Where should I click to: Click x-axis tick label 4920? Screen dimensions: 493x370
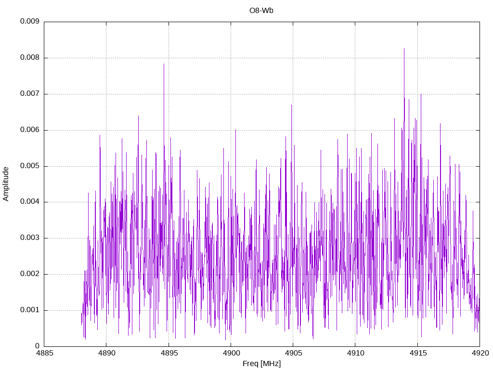[x=480, y=353]
